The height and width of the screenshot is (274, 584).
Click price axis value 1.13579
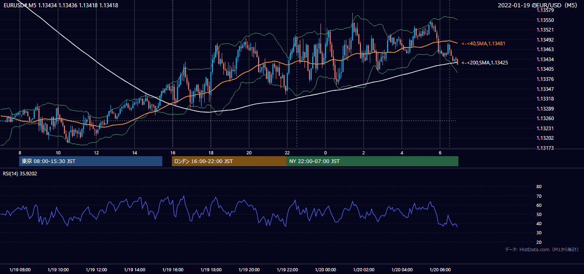(545, 10)
